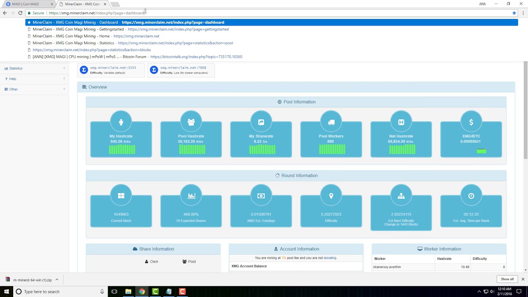This screenshot has height=297, width=528.
Task: Click the Difficulty map-pin icon
Action: 331,196
